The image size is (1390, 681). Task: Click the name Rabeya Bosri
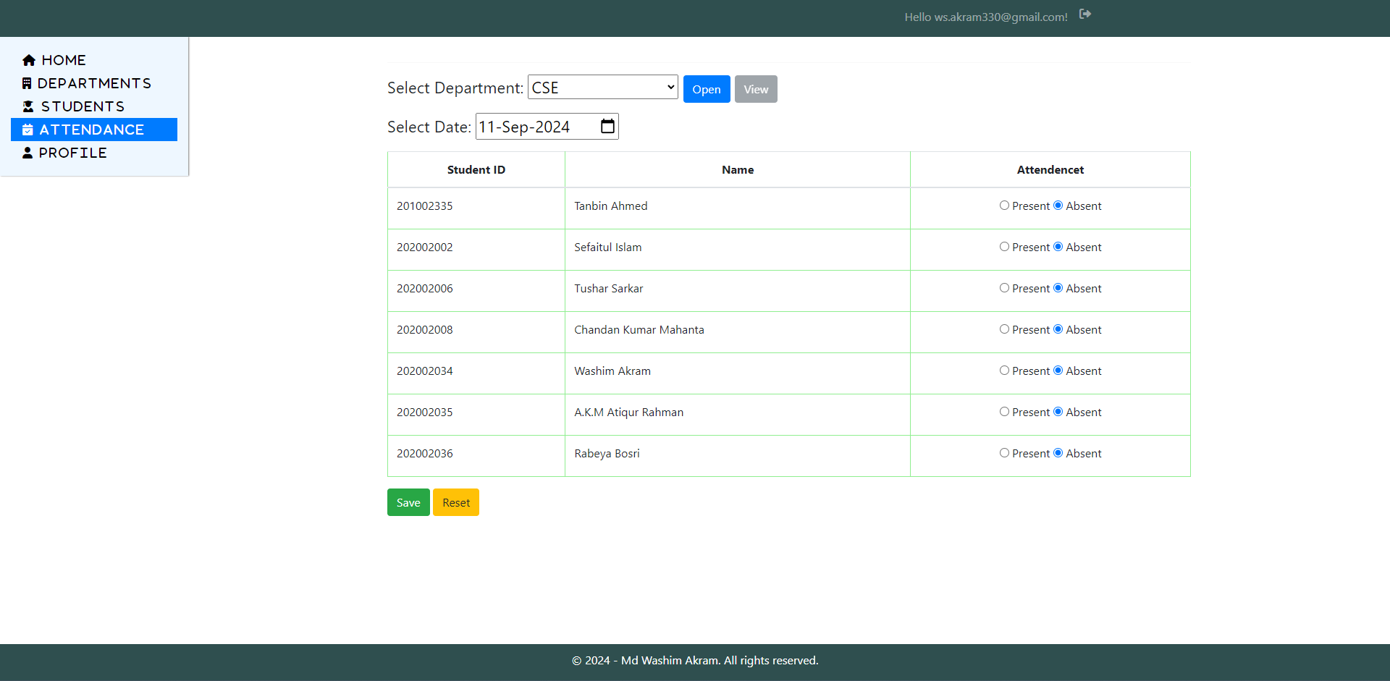point(607,454)
